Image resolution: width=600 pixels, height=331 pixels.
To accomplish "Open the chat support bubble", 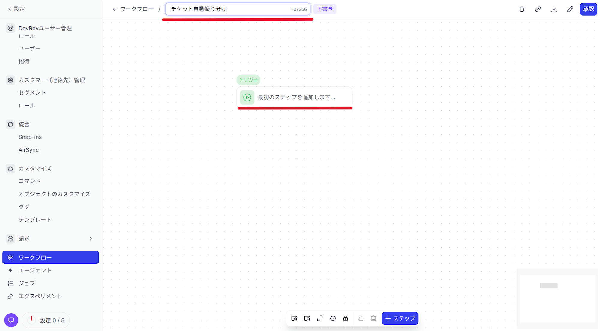I will (x=11, y=320).
